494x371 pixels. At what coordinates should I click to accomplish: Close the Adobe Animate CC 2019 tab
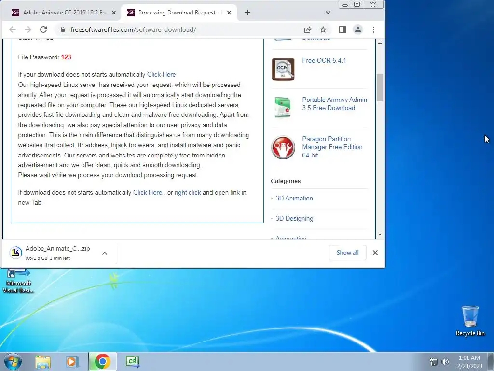(114, 13)
